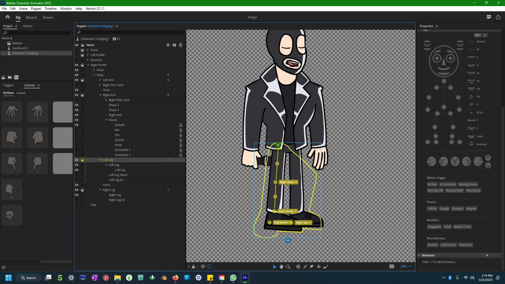Image resolution: width=505 pixels, height=284 pixels.
Task: Apply the Draggable modifier tag
Action: [x=434, y=227]
